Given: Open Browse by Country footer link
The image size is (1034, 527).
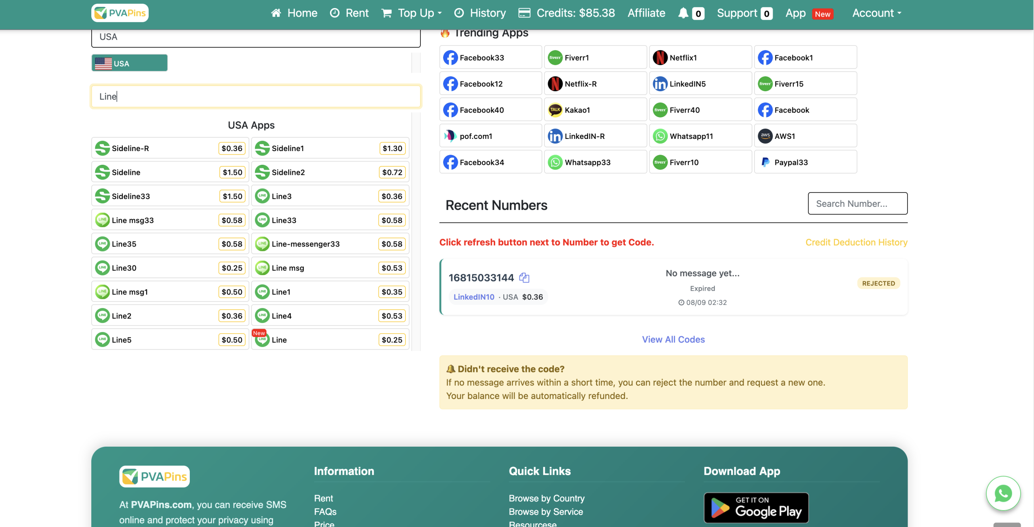Looking at the screenshot, I should click(x=546, y=498).
